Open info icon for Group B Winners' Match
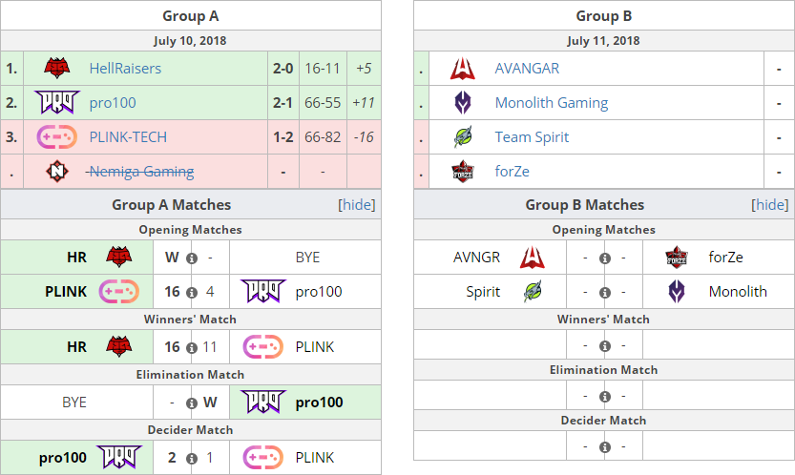Image resolution: width=795 pixels, height=475 pixels. [x=604, y=345]
